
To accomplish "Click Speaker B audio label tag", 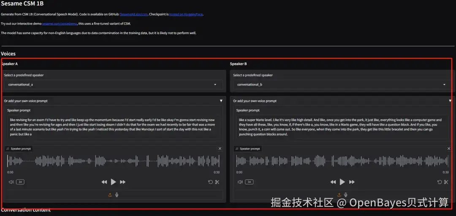I will (x=247, y=149).
